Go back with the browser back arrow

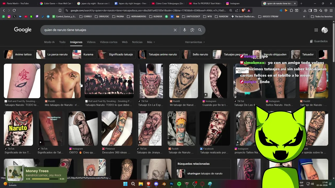pyautogui.click(x=4, y=10)
